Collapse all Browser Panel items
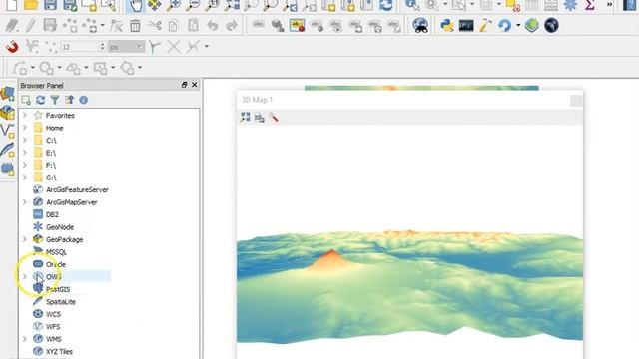The image size is (639, 359). coord(69,100)
